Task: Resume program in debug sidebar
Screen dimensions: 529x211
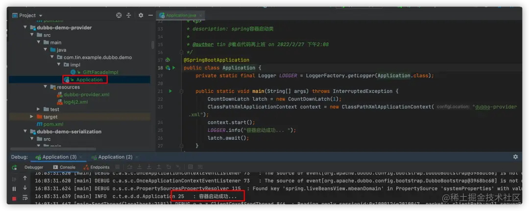Action: (14, 179)
